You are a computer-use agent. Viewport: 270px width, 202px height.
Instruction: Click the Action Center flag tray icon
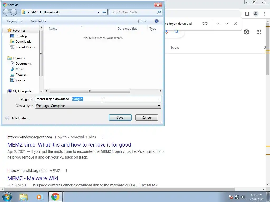(x=230, y=197)
